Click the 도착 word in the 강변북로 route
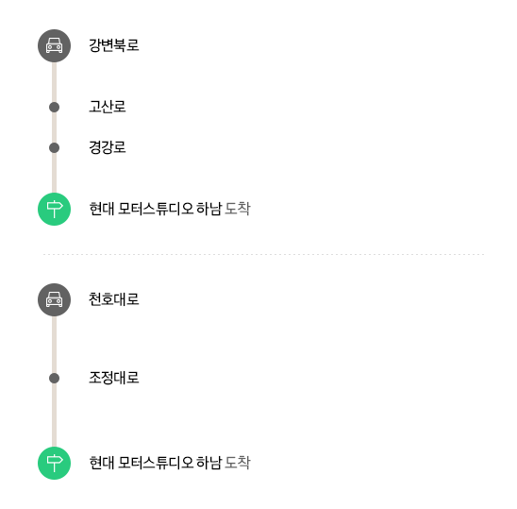517x509 pixels. (x=238, y=209)
